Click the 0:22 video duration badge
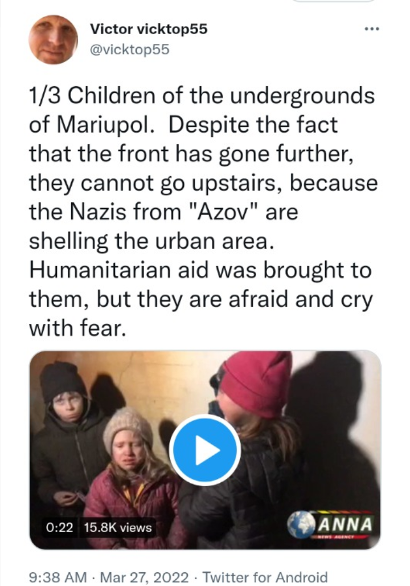The width and height of the screenshot is (410, 586). 59,527
